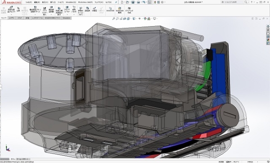The image size is (270, 163).
Task: Open Appearances task pane color ball
Action: pos(268,40)
